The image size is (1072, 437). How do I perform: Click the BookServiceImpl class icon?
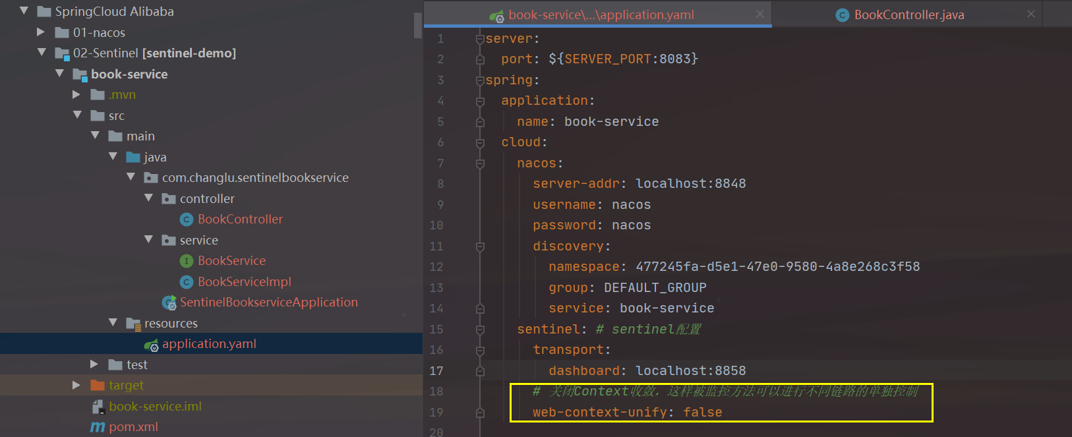[187, 282]
